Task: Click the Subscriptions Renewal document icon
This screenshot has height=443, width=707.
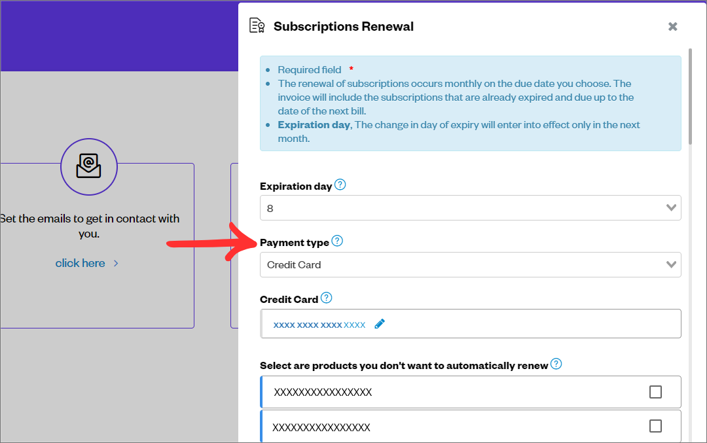Action: click(257, 26)
